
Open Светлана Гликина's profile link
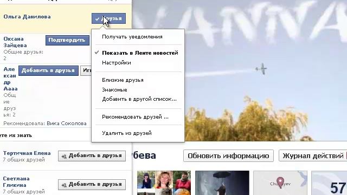(x=16, y=182)
